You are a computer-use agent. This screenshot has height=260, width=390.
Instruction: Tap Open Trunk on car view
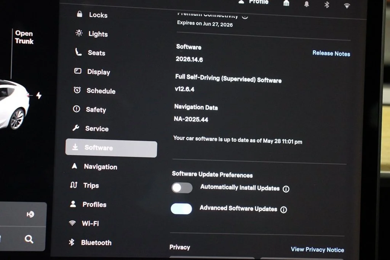point(24,37)
